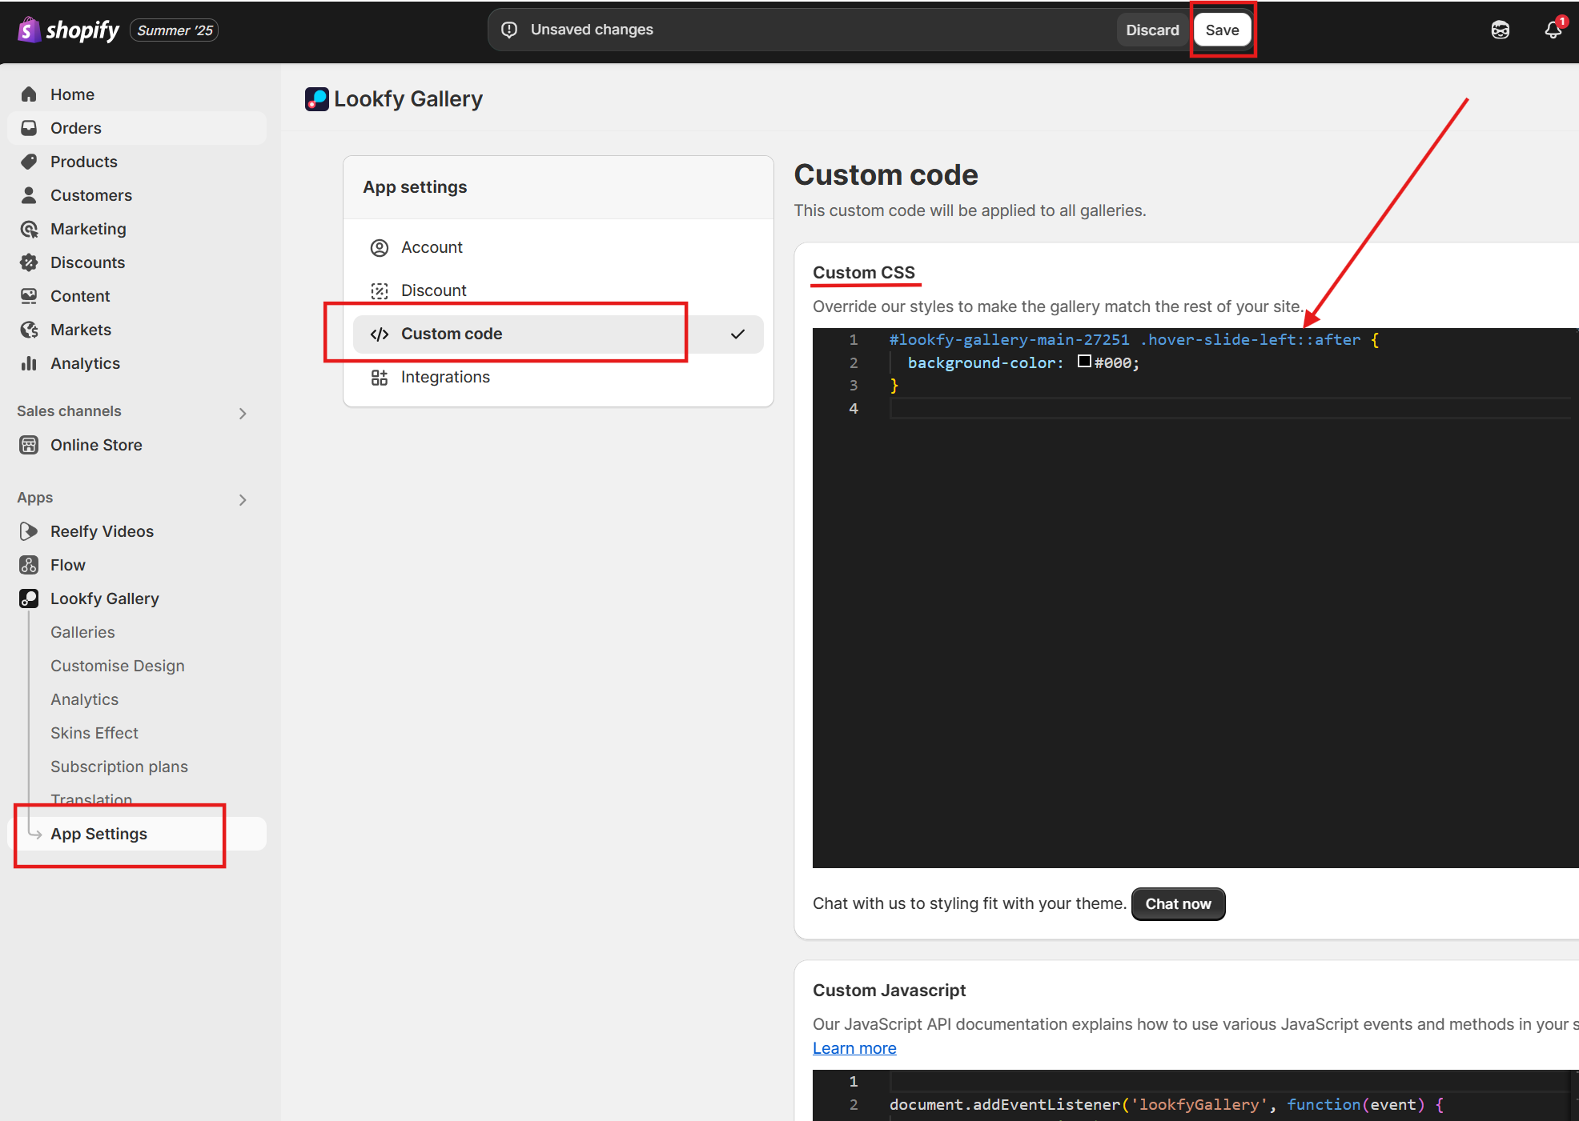
Task: Save the unsaved changes
Action: (1222, 30)
